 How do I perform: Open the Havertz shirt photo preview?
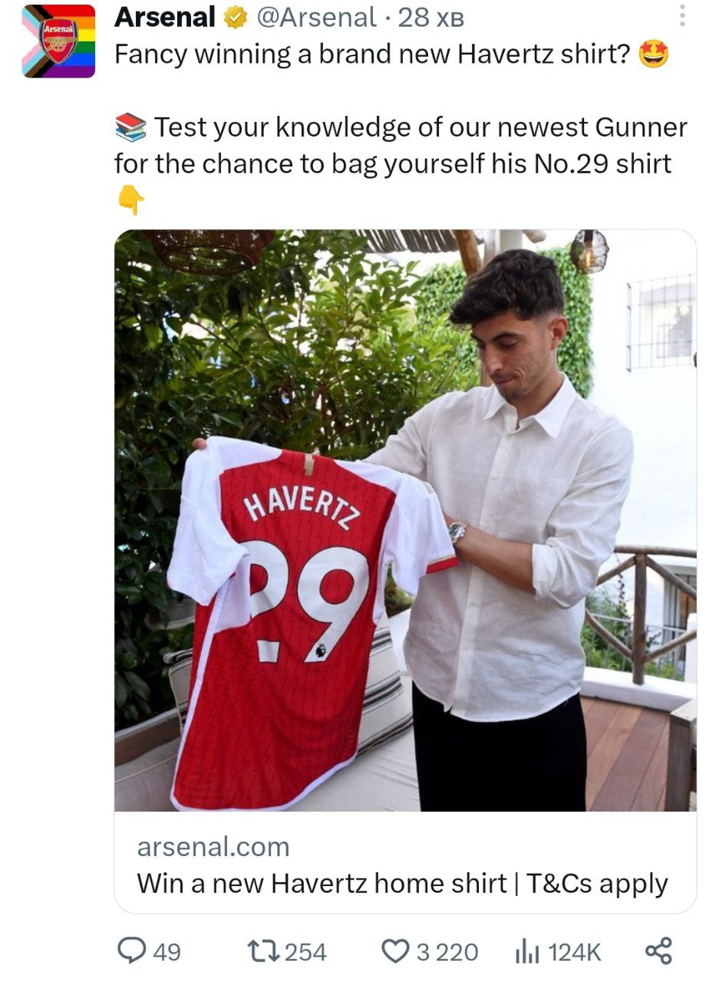405,520
